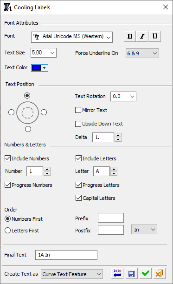This screenshot has height=284, width=173.
Task: Toggle Bold font style button
Action: (130, 36)
